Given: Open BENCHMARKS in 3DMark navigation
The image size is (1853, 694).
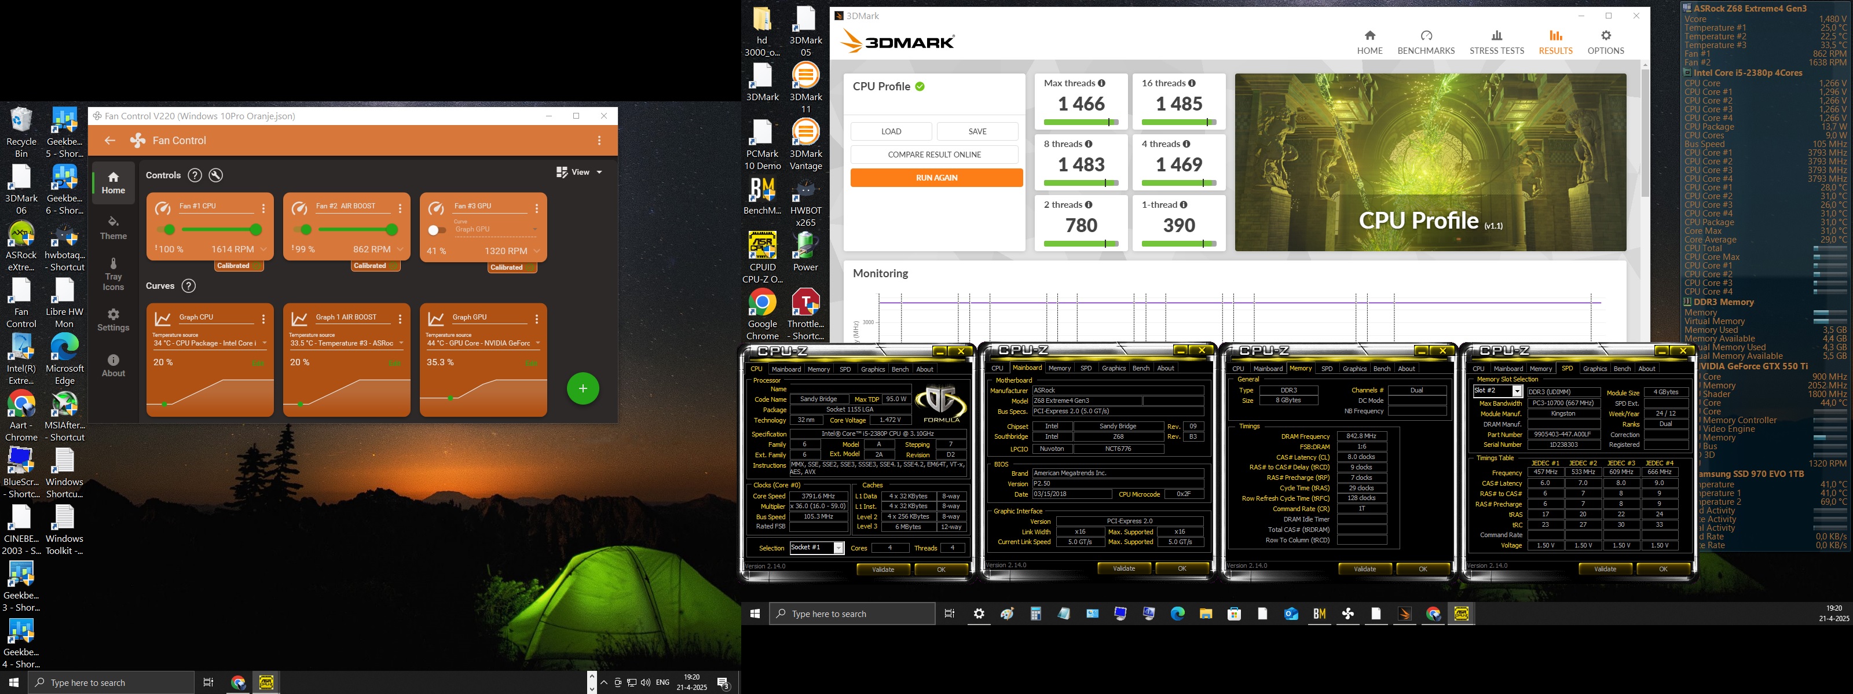Looking at the screenshot, I should [1426, 42].
